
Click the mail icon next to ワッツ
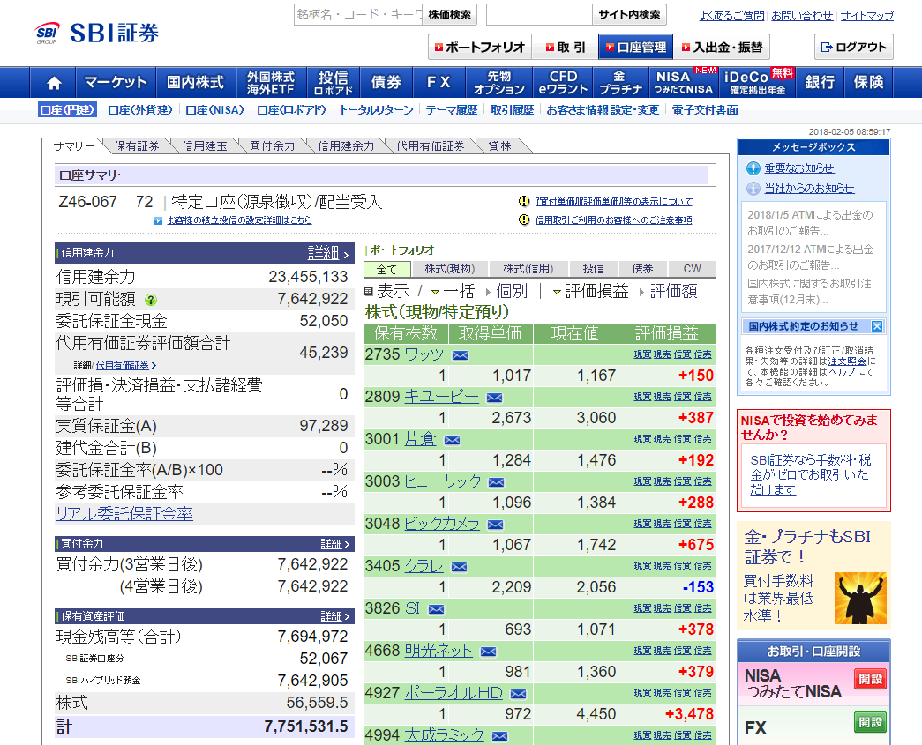[460, 355]
